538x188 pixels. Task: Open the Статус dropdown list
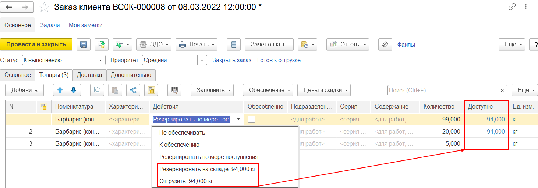[101, 60]
